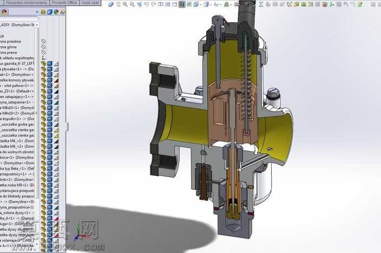The image size is (381, 253).
Task: Change display mode of 'M4x10<2>' component
Action: click(50, 113)
